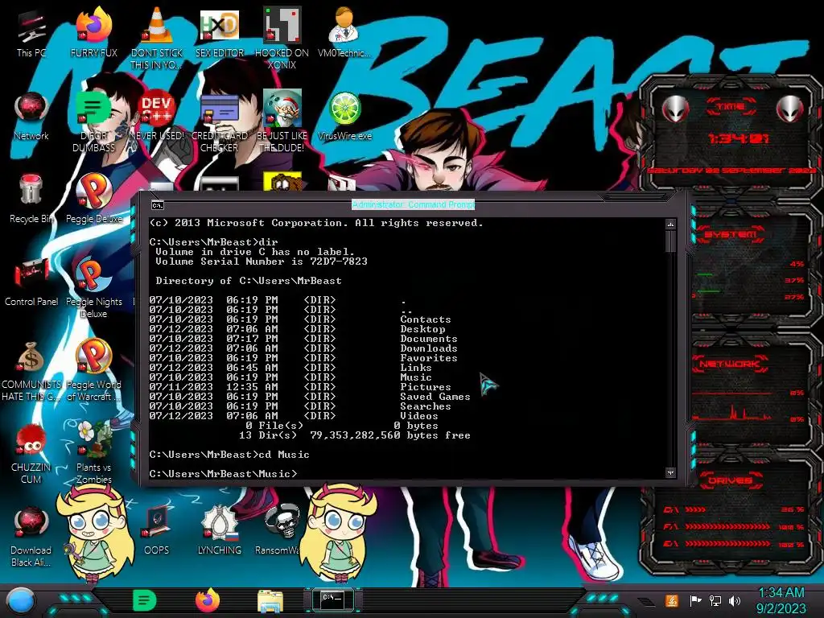Open the VMOTechnic desktop icon
824x618 pixels.
(x=344, y=32)
